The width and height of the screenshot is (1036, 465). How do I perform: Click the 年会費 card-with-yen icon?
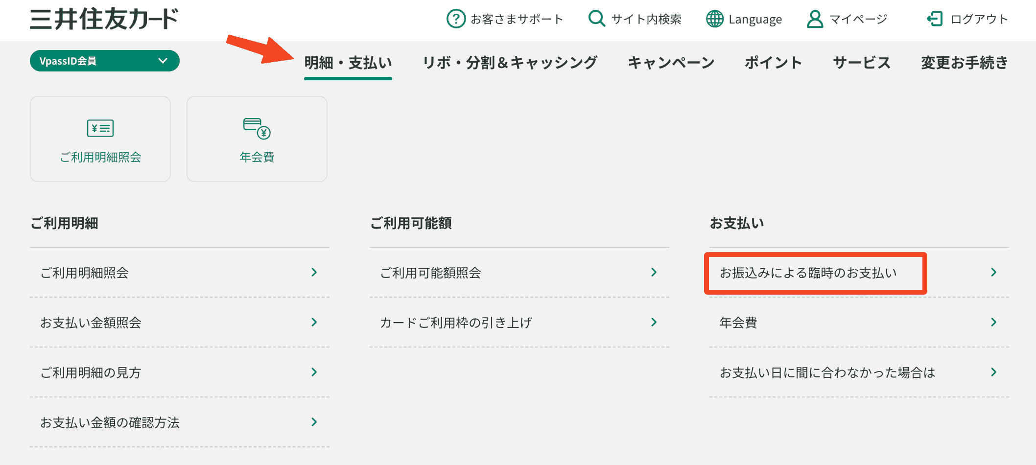point(257,128)
